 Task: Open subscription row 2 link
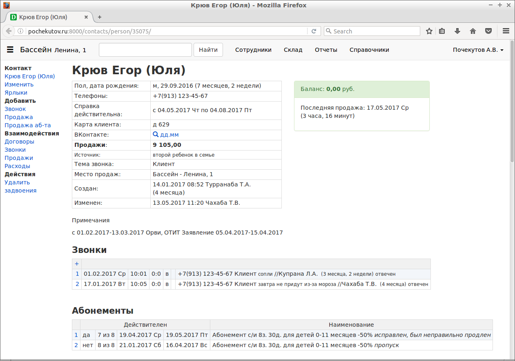(x=76, y=345)
